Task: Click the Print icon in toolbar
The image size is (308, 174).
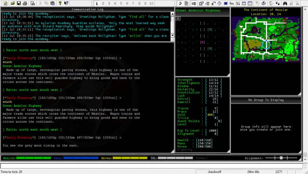Action: point(25,3)
